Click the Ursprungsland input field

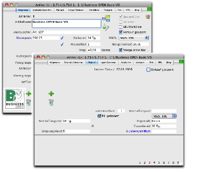77,131
